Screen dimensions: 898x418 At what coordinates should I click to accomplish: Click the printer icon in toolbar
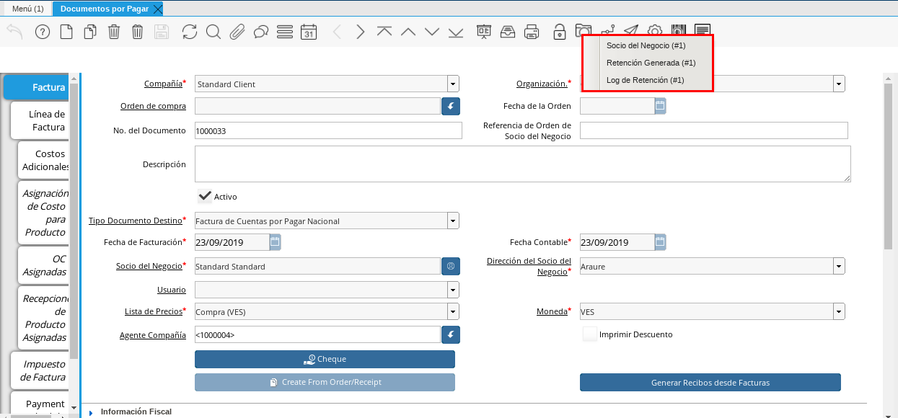point(532,32)
